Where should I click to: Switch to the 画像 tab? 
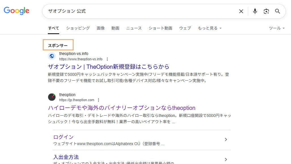[x=100, y=28]
